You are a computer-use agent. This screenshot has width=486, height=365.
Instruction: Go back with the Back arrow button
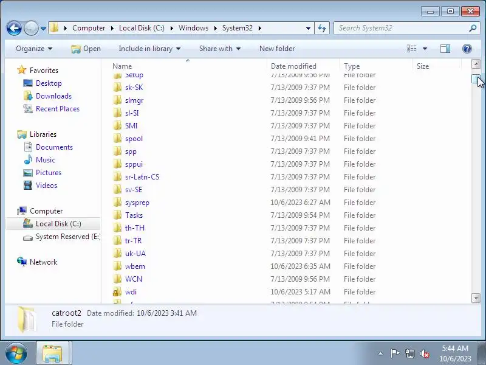[14, 28]
